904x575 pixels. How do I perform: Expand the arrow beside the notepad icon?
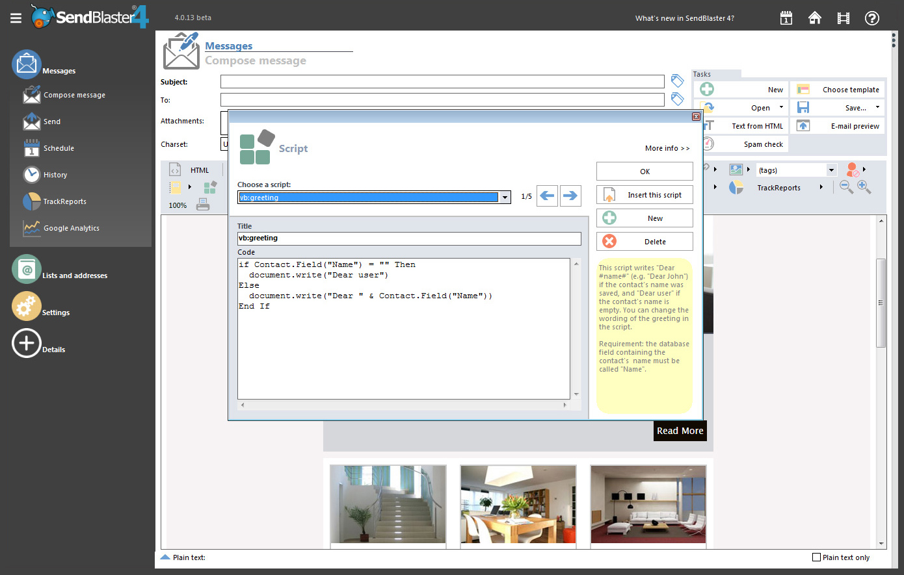[189, 187]
